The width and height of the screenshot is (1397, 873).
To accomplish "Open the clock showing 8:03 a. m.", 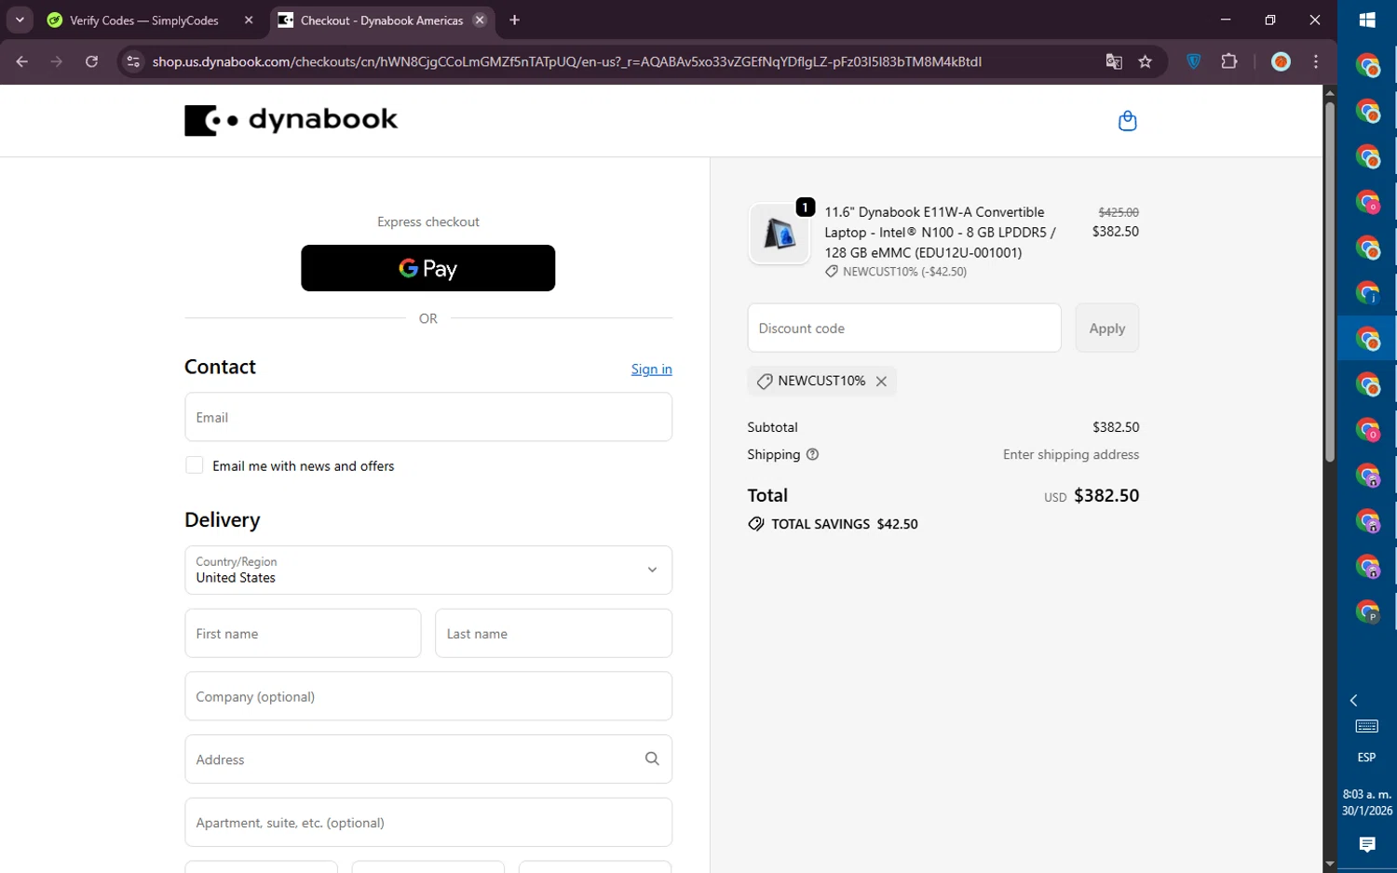I will (1367, 802).
